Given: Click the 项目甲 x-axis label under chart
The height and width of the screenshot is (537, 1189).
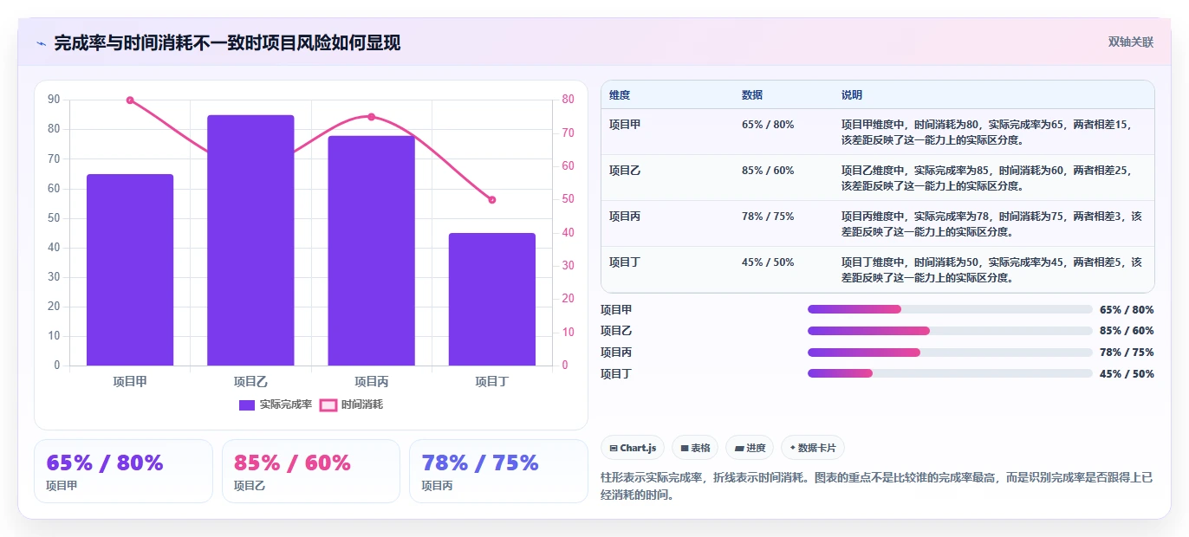Looking at the screenshot, I should 130,381.
